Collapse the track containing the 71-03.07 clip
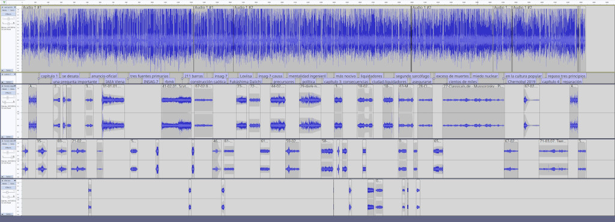 (x=2, y=177)
